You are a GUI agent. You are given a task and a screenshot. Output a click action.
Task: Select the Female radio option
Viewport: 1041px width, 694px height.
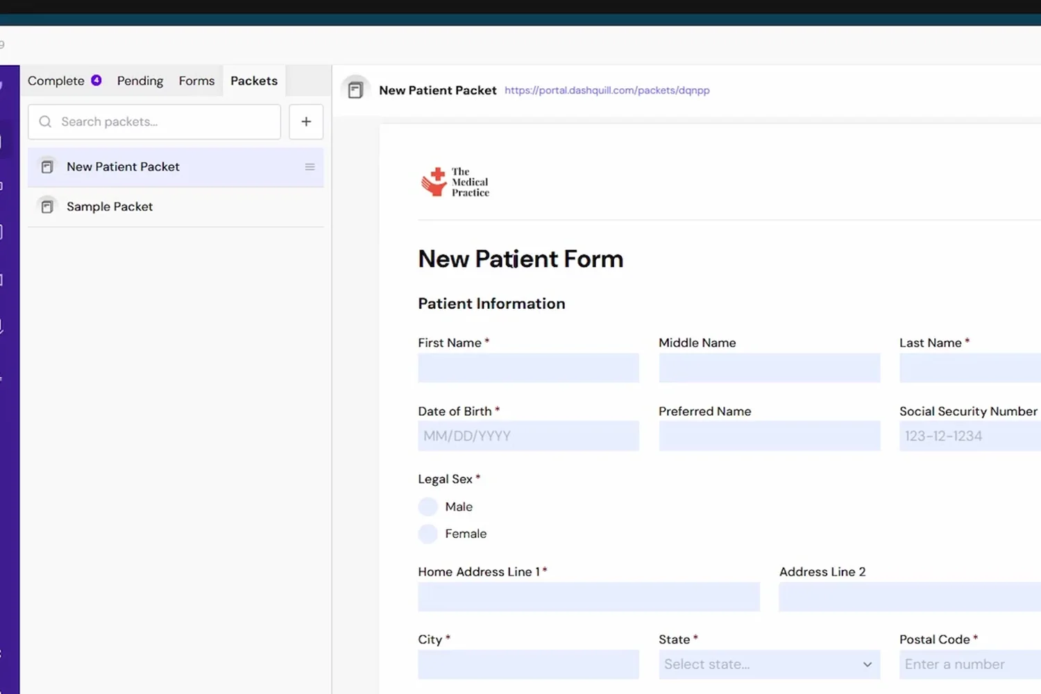coord(428,534)
